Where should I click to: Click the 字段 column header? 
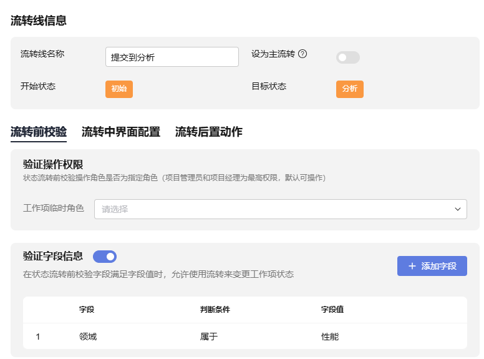(x=87, y=309)
